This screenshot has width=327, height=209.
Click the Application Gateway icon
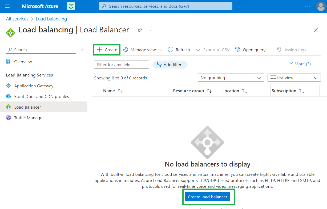point(8,86)
